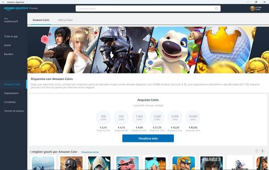This screenshot has width=269, height=170.
Task: Click the Preview label next to logo
Action: pos(34,8)
